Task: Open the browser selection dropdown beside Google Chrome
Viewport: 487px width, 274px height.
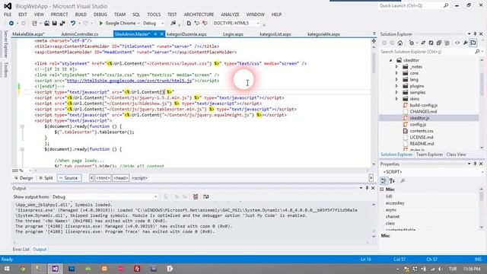Action: point(138,24)
